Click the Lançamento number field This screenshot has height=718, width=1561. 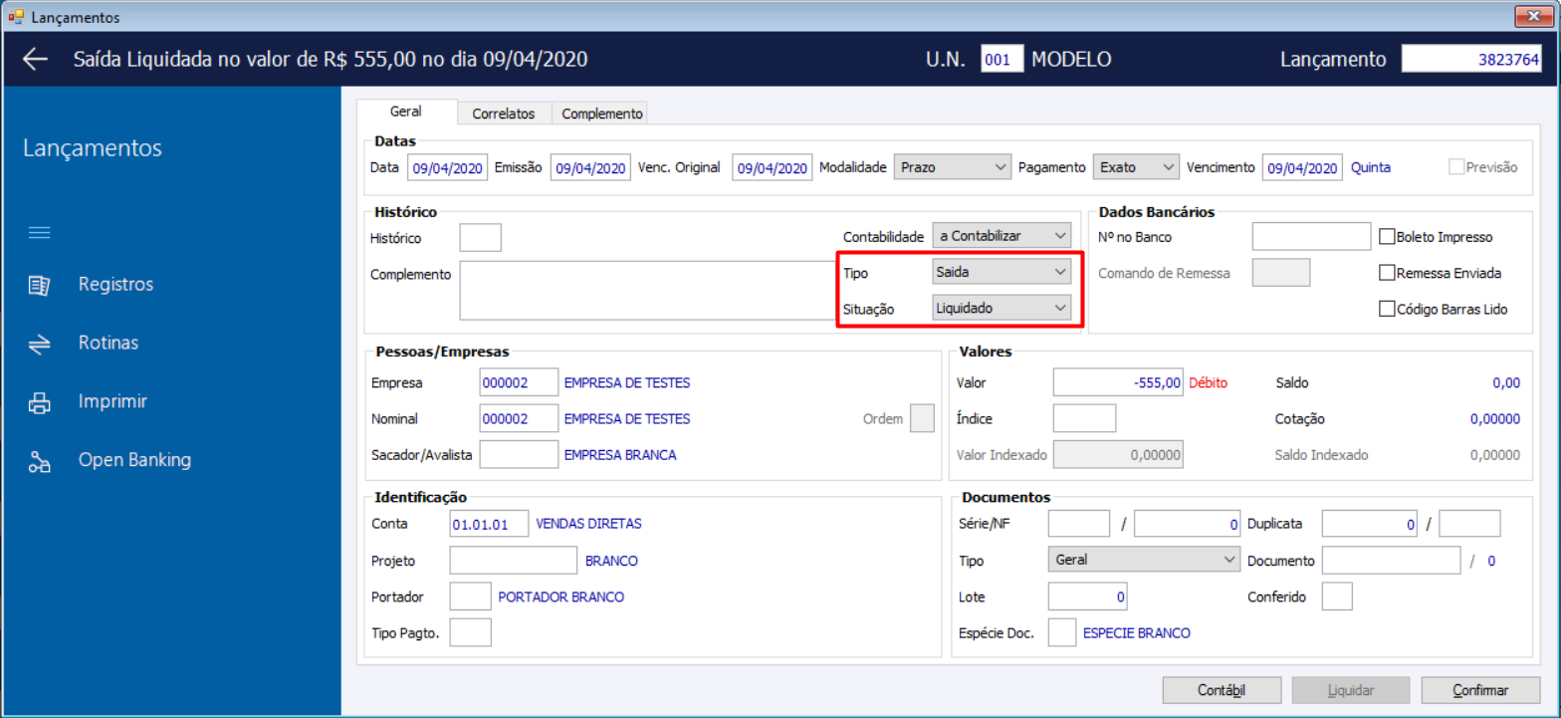(x=1472, y=60)
